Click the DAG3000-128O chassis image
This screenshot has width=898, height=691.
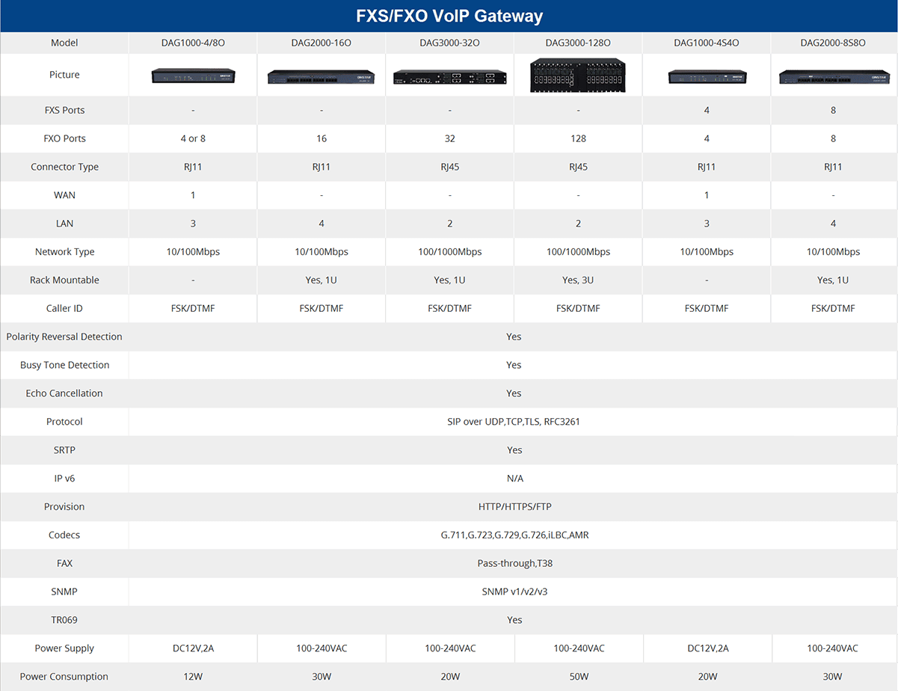578,75
